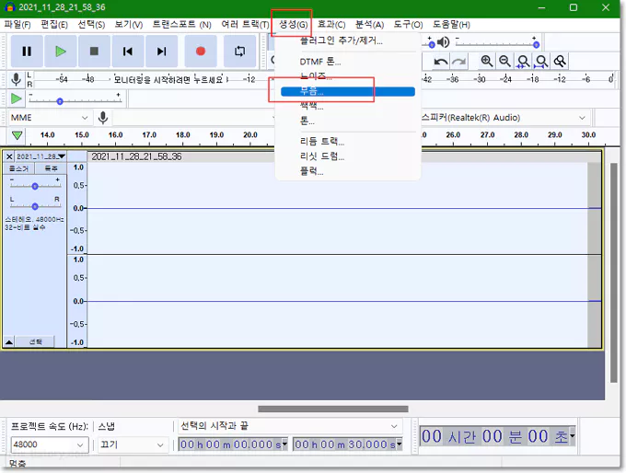Image resolution: width=626 pixels, height=473 pixels.
Task: Open the Edit menu
Action: click(54, 25)
